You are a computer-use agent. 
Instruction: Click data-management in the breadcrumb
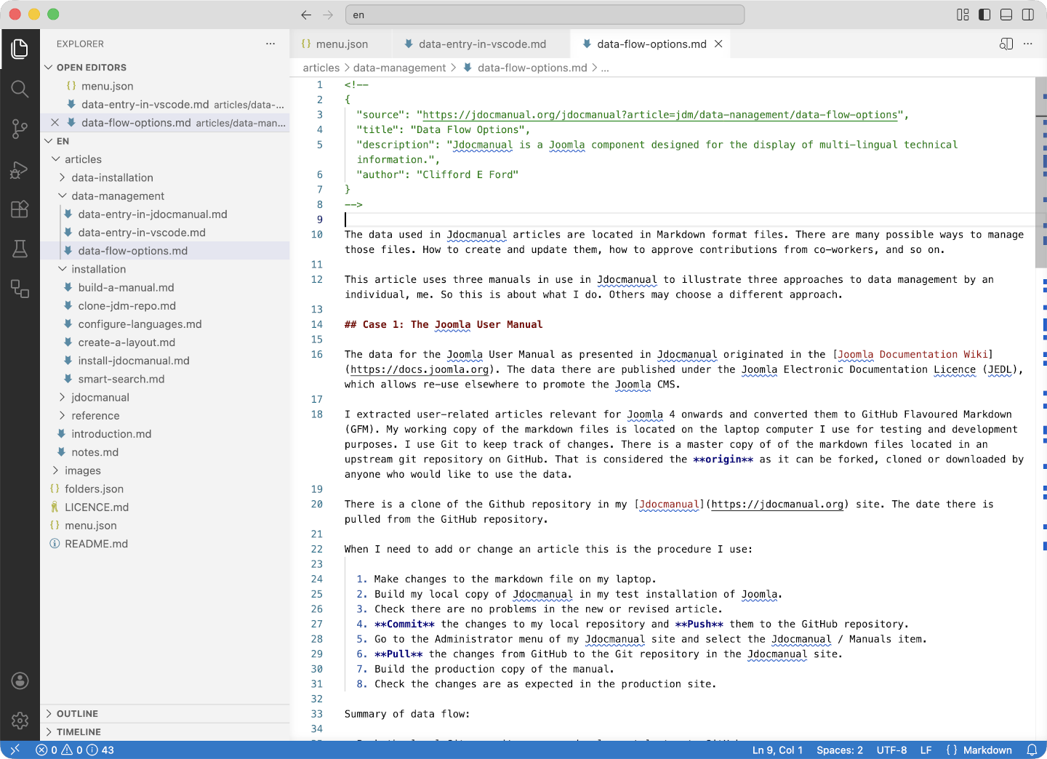pos(399,68)
